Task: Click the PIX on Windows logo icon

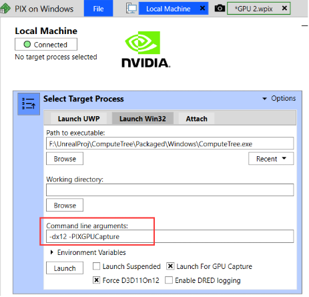Action: coord(5,9)
